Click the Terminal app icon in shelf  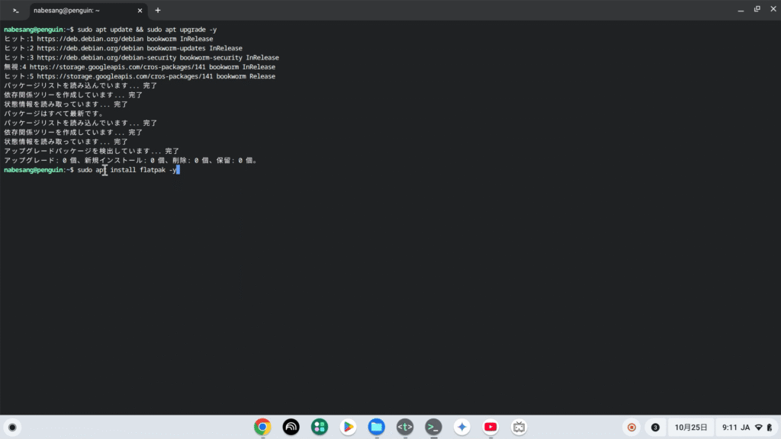[433, 428]
